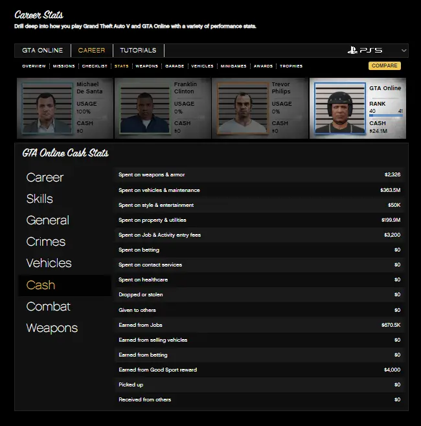Viewport: 421px width, 426px height.
Task: Select Franklin Clinton mugshot
Action: coord(144,108)
